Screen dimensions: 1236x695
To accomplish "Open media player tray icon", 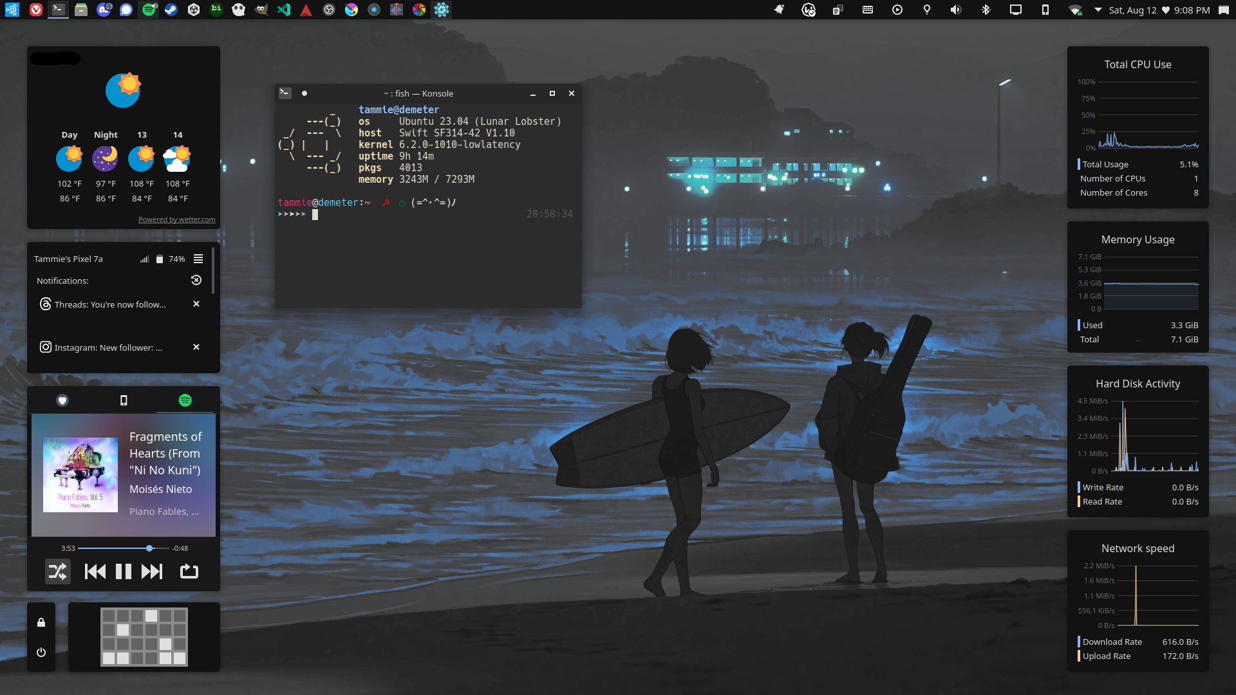I will pos(897,10).
